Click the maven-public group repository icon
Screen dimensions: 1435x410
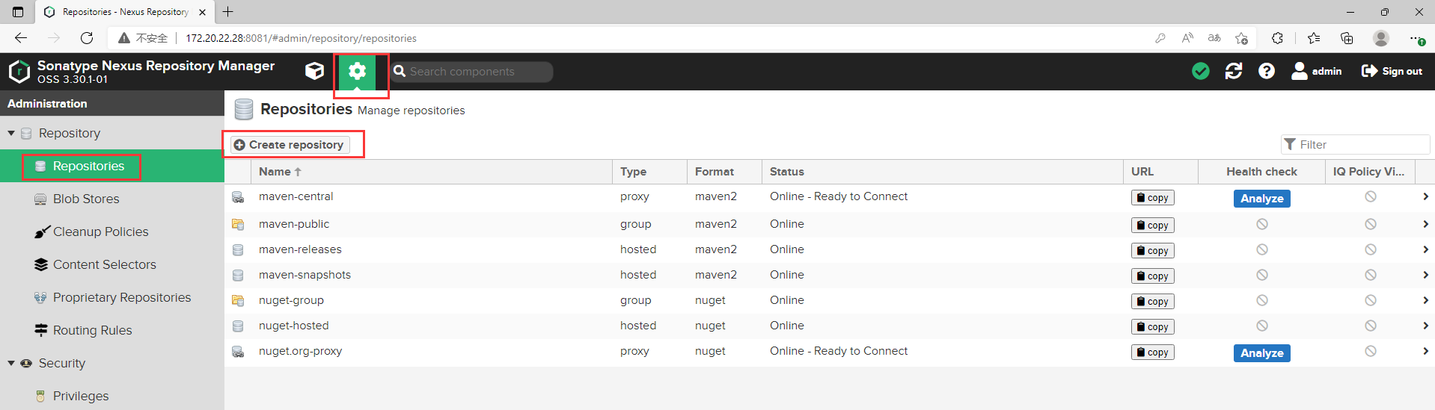tap(238, 224)
